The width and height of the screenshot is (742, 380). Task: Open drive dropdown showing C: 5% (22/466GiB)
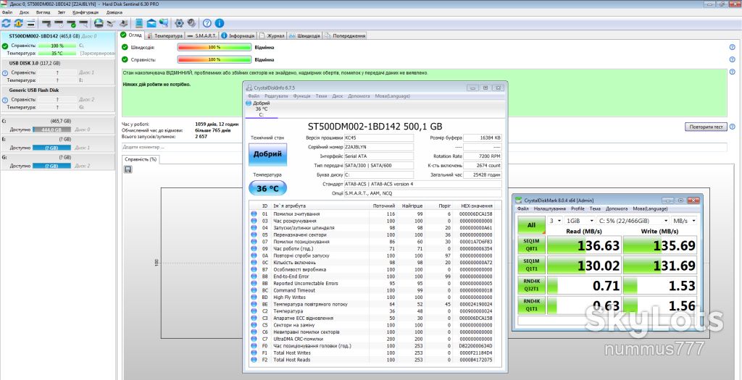click(633, 221)
